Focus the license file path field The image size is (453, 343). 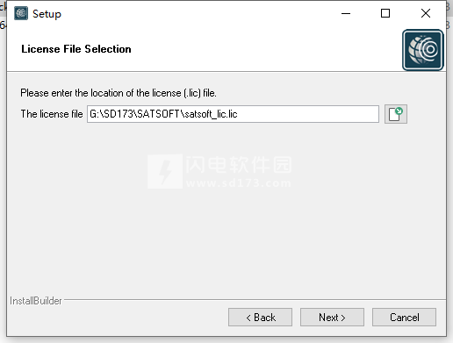[x=233, y=114]
